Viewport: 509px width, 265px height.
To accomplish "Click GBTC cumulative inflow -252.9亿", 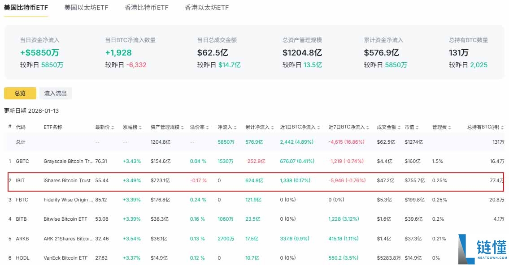I will [256, 161].
